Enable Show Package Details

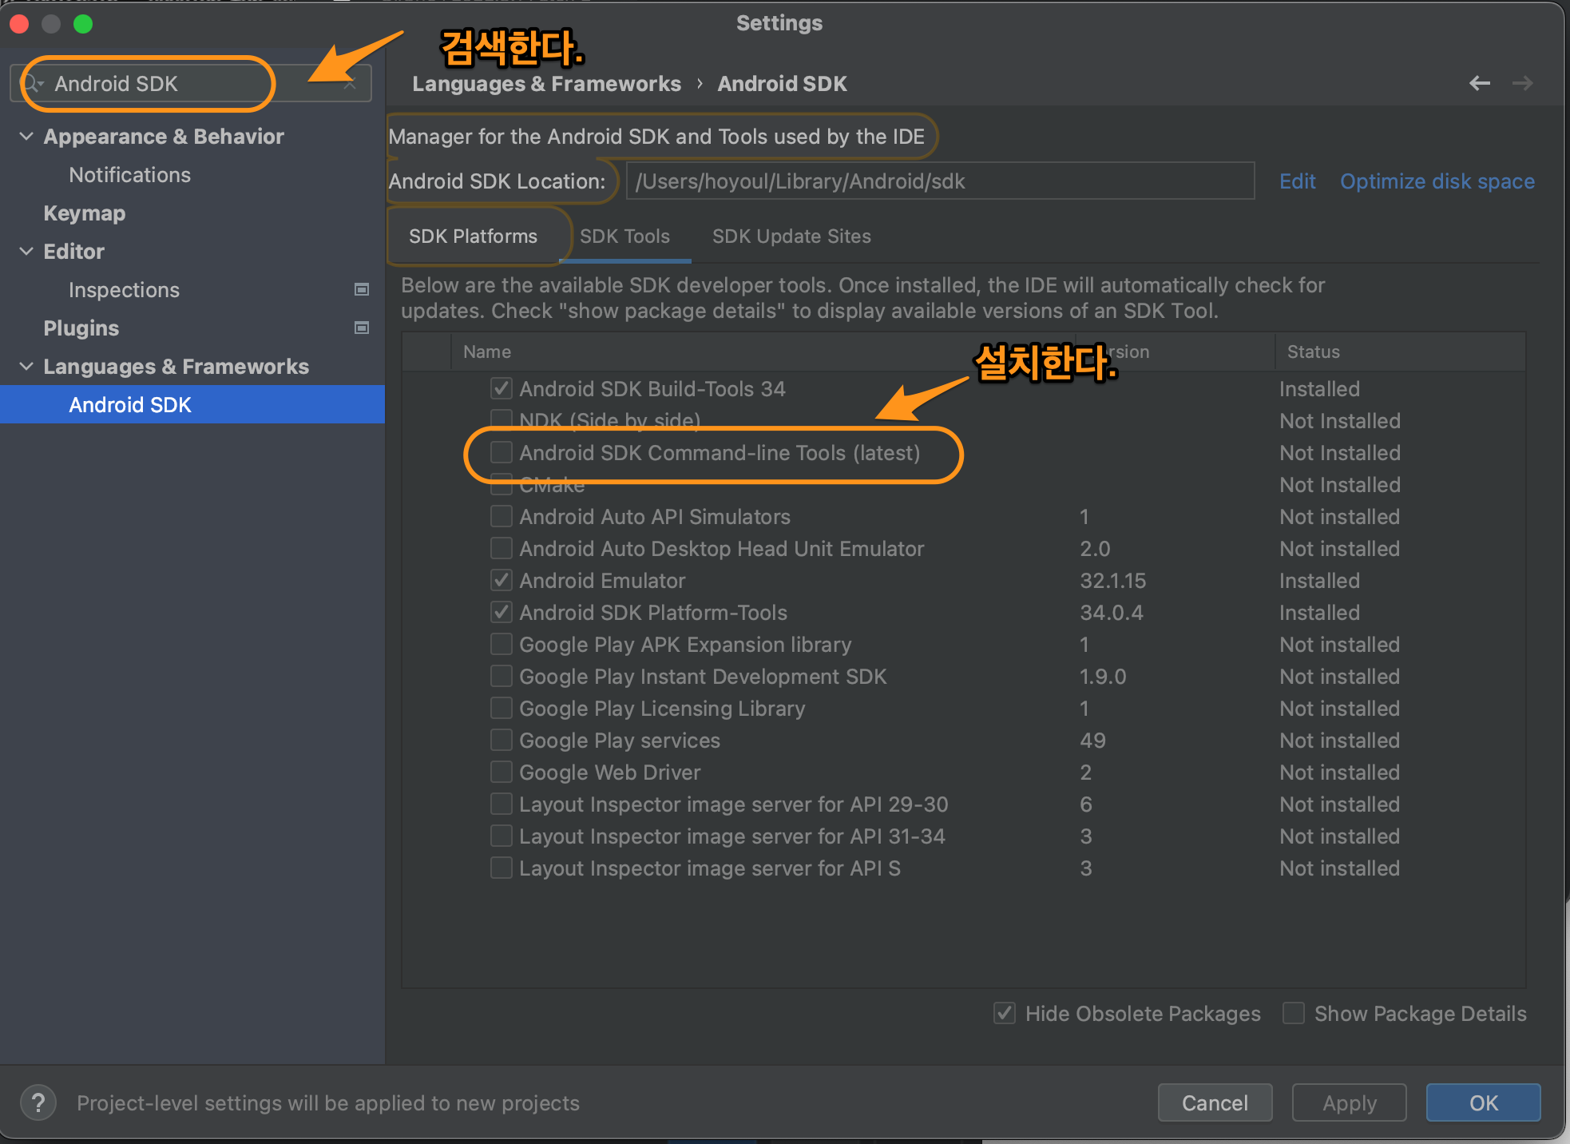[1294, 1013]
